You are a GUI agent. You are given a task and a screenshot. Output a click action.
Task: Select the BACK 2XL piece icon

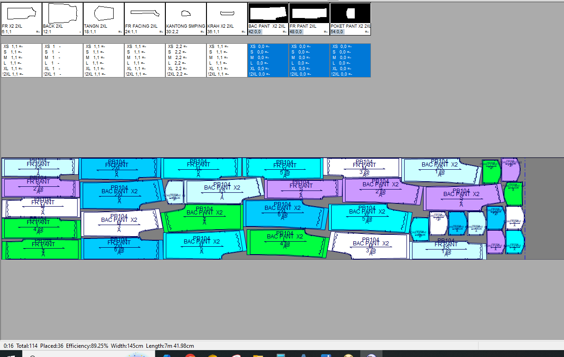tap(62, 13)
